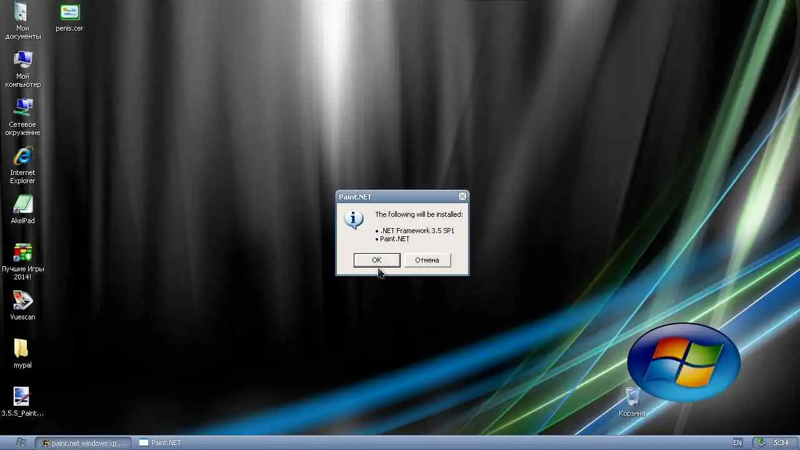Click the "The following will be installed:" text
The image size is (800, 450).
(419, 214)
